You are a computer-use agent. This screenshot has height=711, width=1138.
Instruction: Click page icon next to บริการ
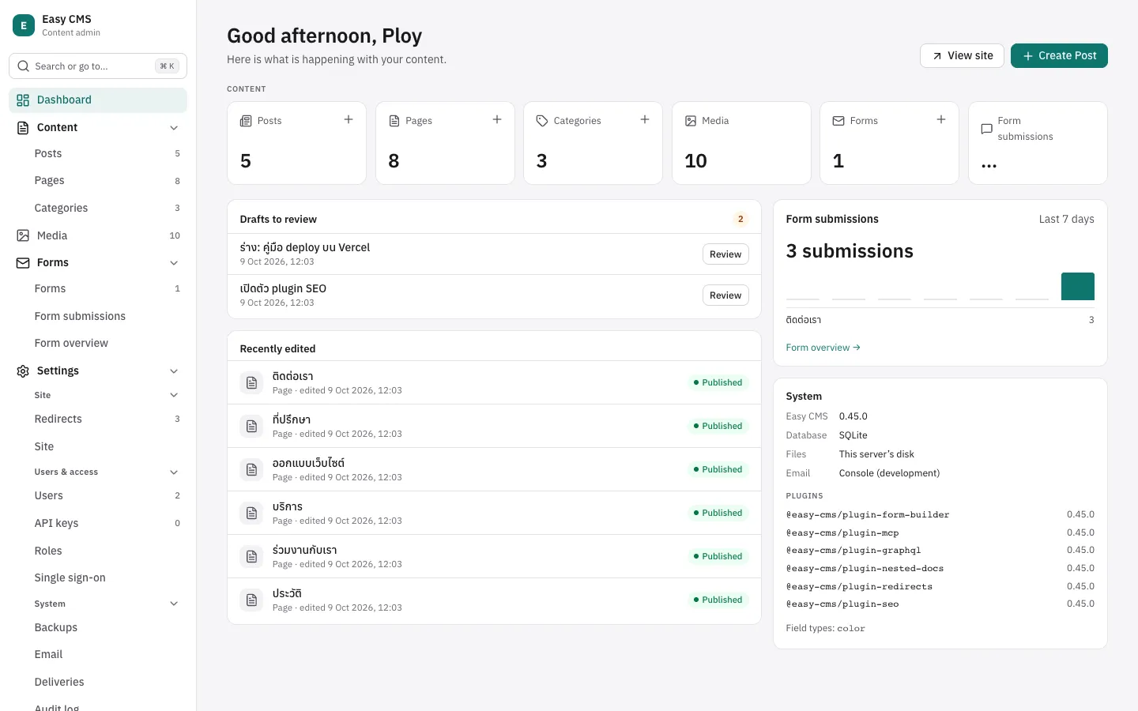[x=251, y=513]
